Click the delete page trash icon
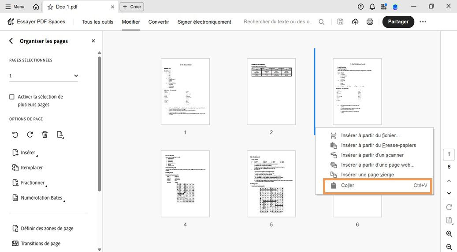Screen dimensions: 457x252 pos(45,135)
